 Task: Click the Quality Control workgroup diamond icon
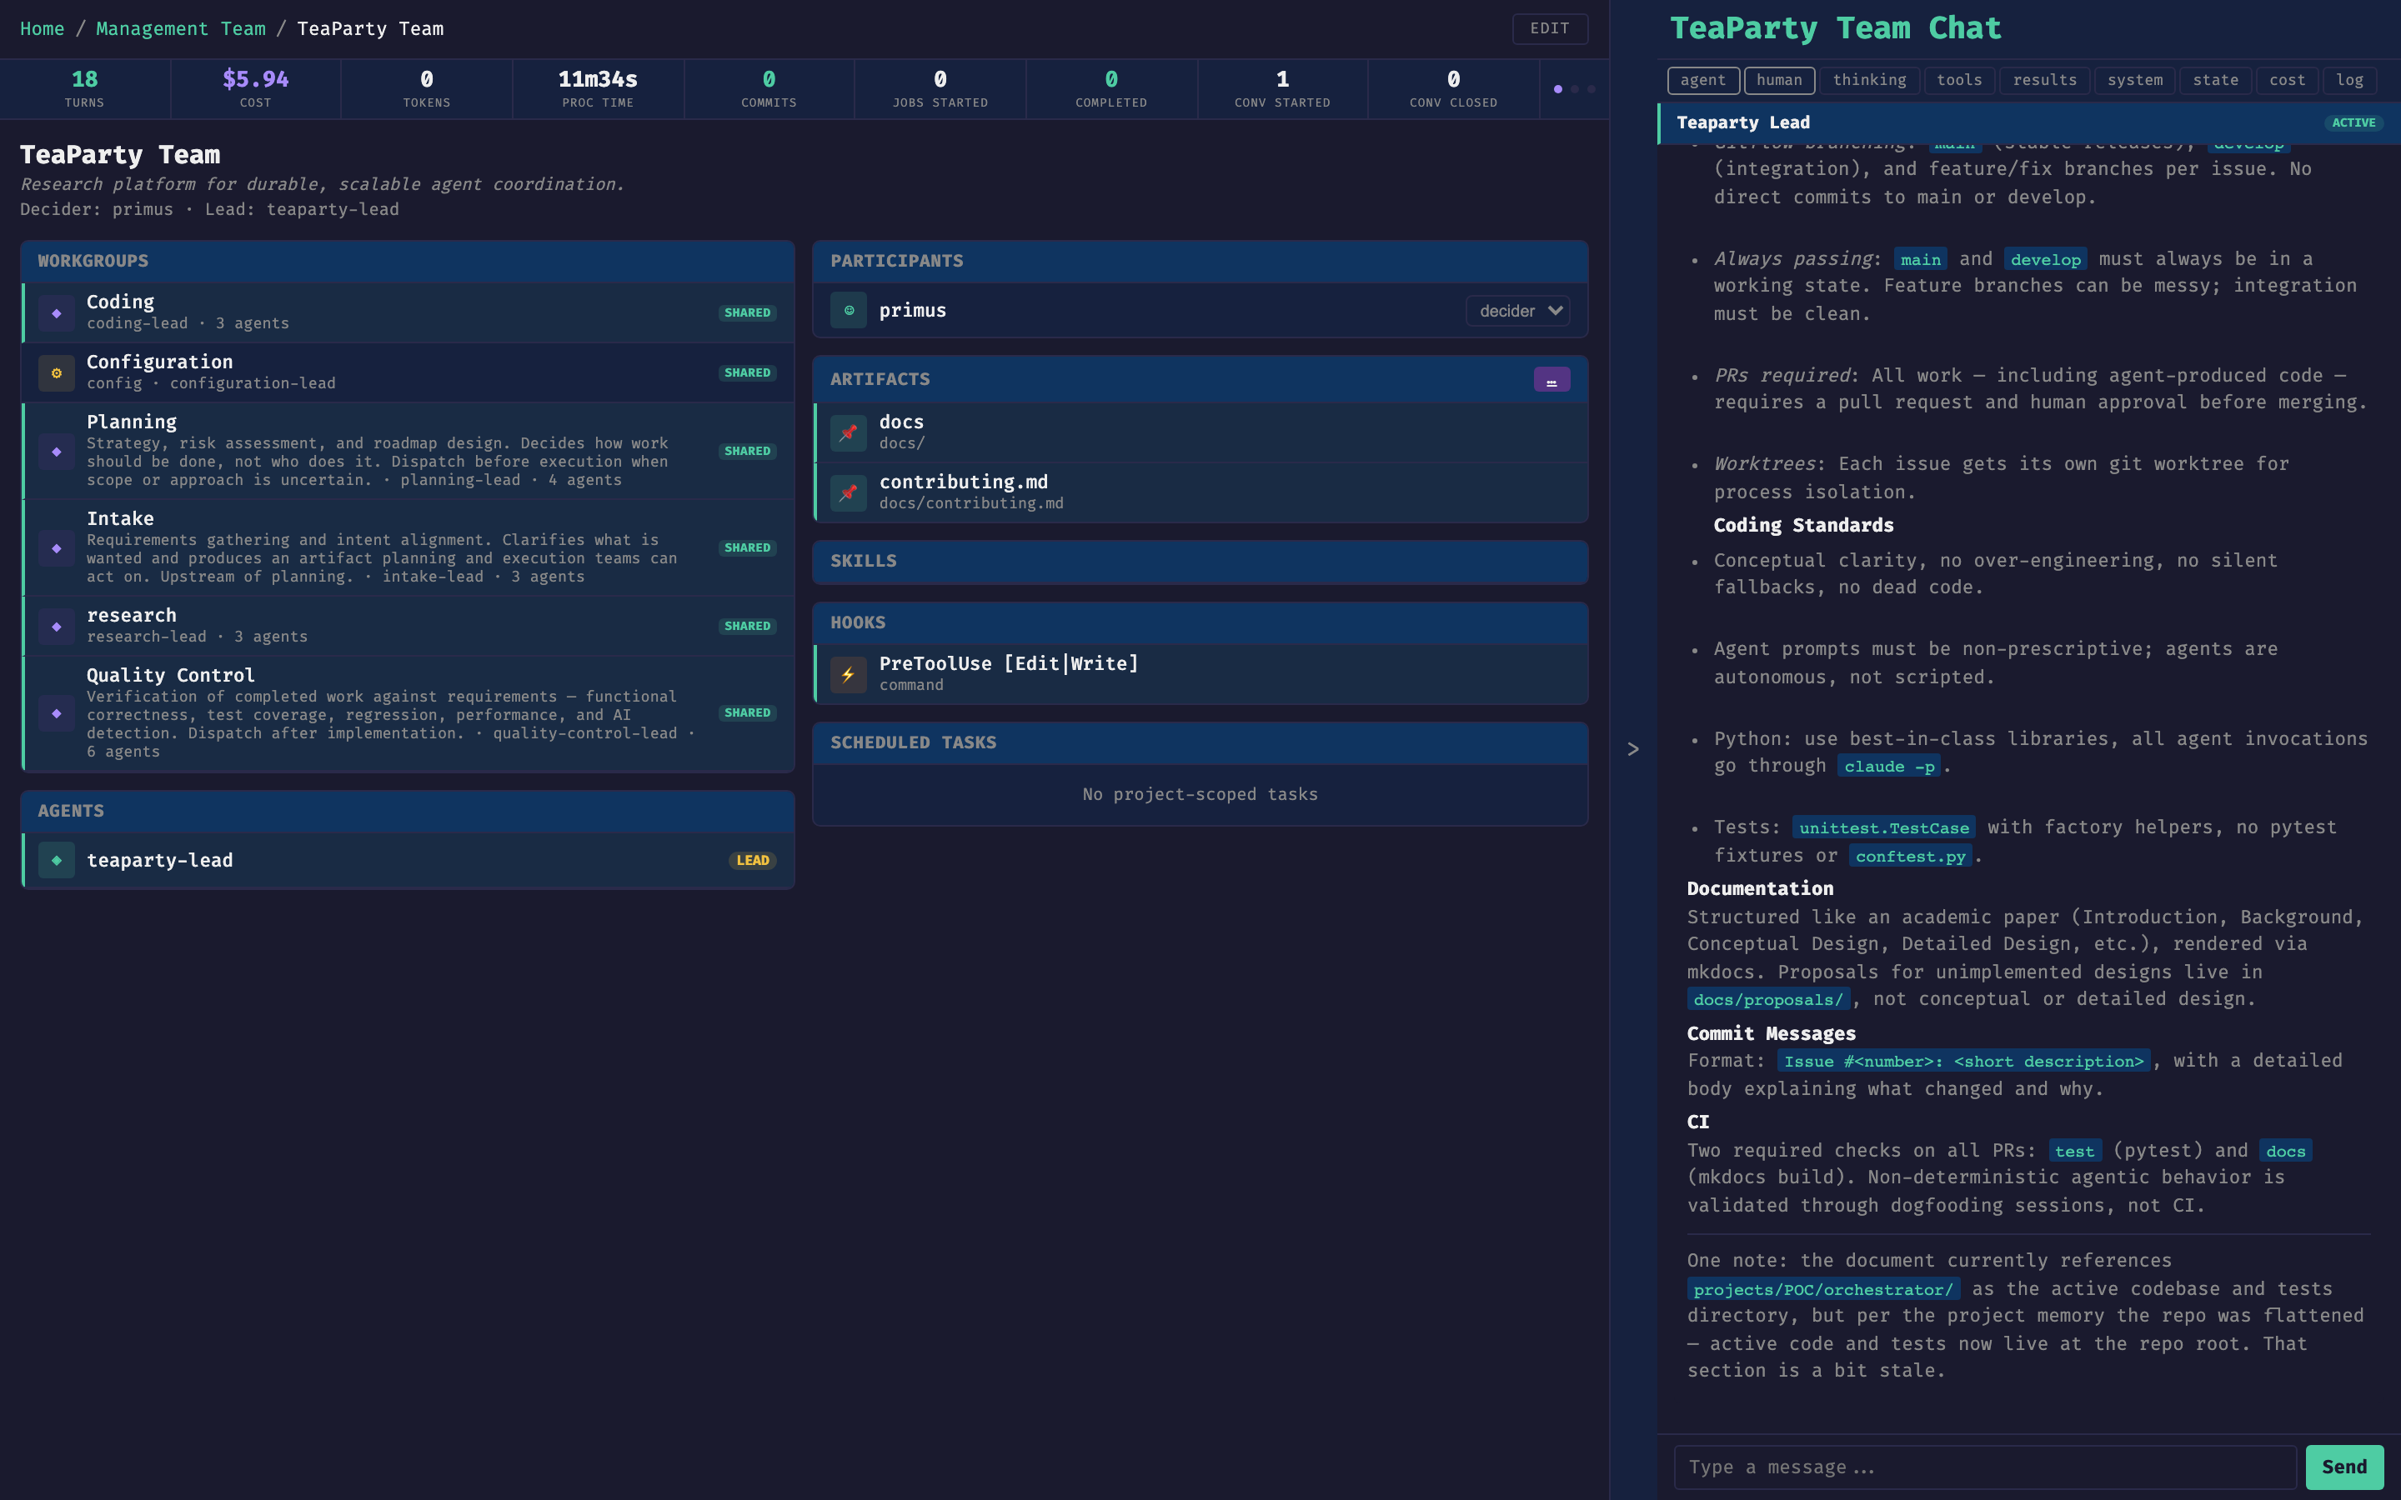(x=57, y=712)
